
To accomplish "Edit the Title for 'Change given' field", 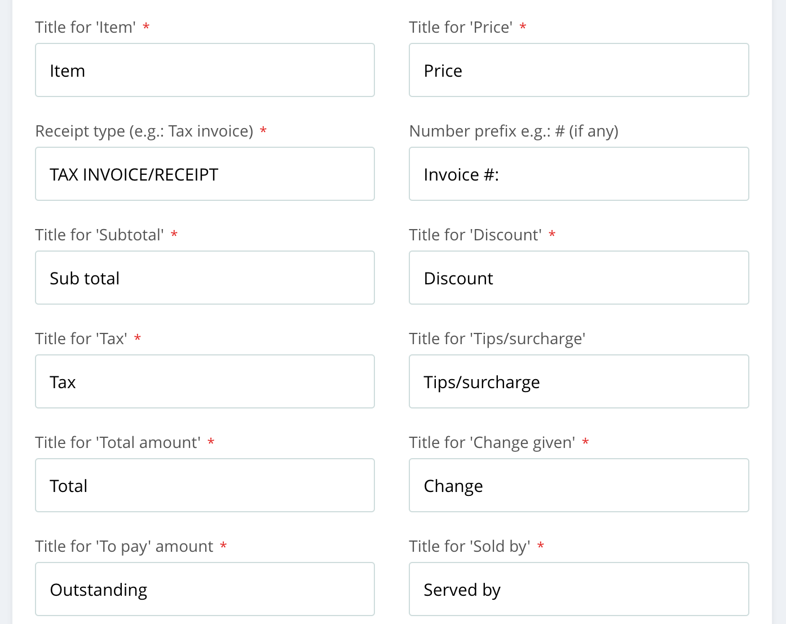I will [579, 485].
